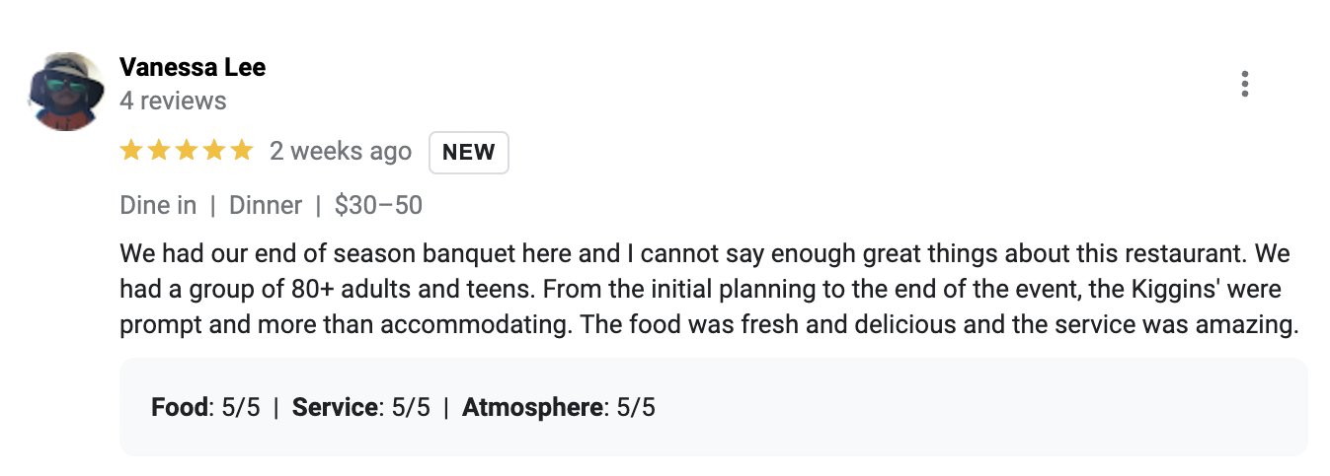Screen dimensions: 1330x476
Task: Click the Atmosphere 5/5 rating
Action: click(x=558, y=407)
